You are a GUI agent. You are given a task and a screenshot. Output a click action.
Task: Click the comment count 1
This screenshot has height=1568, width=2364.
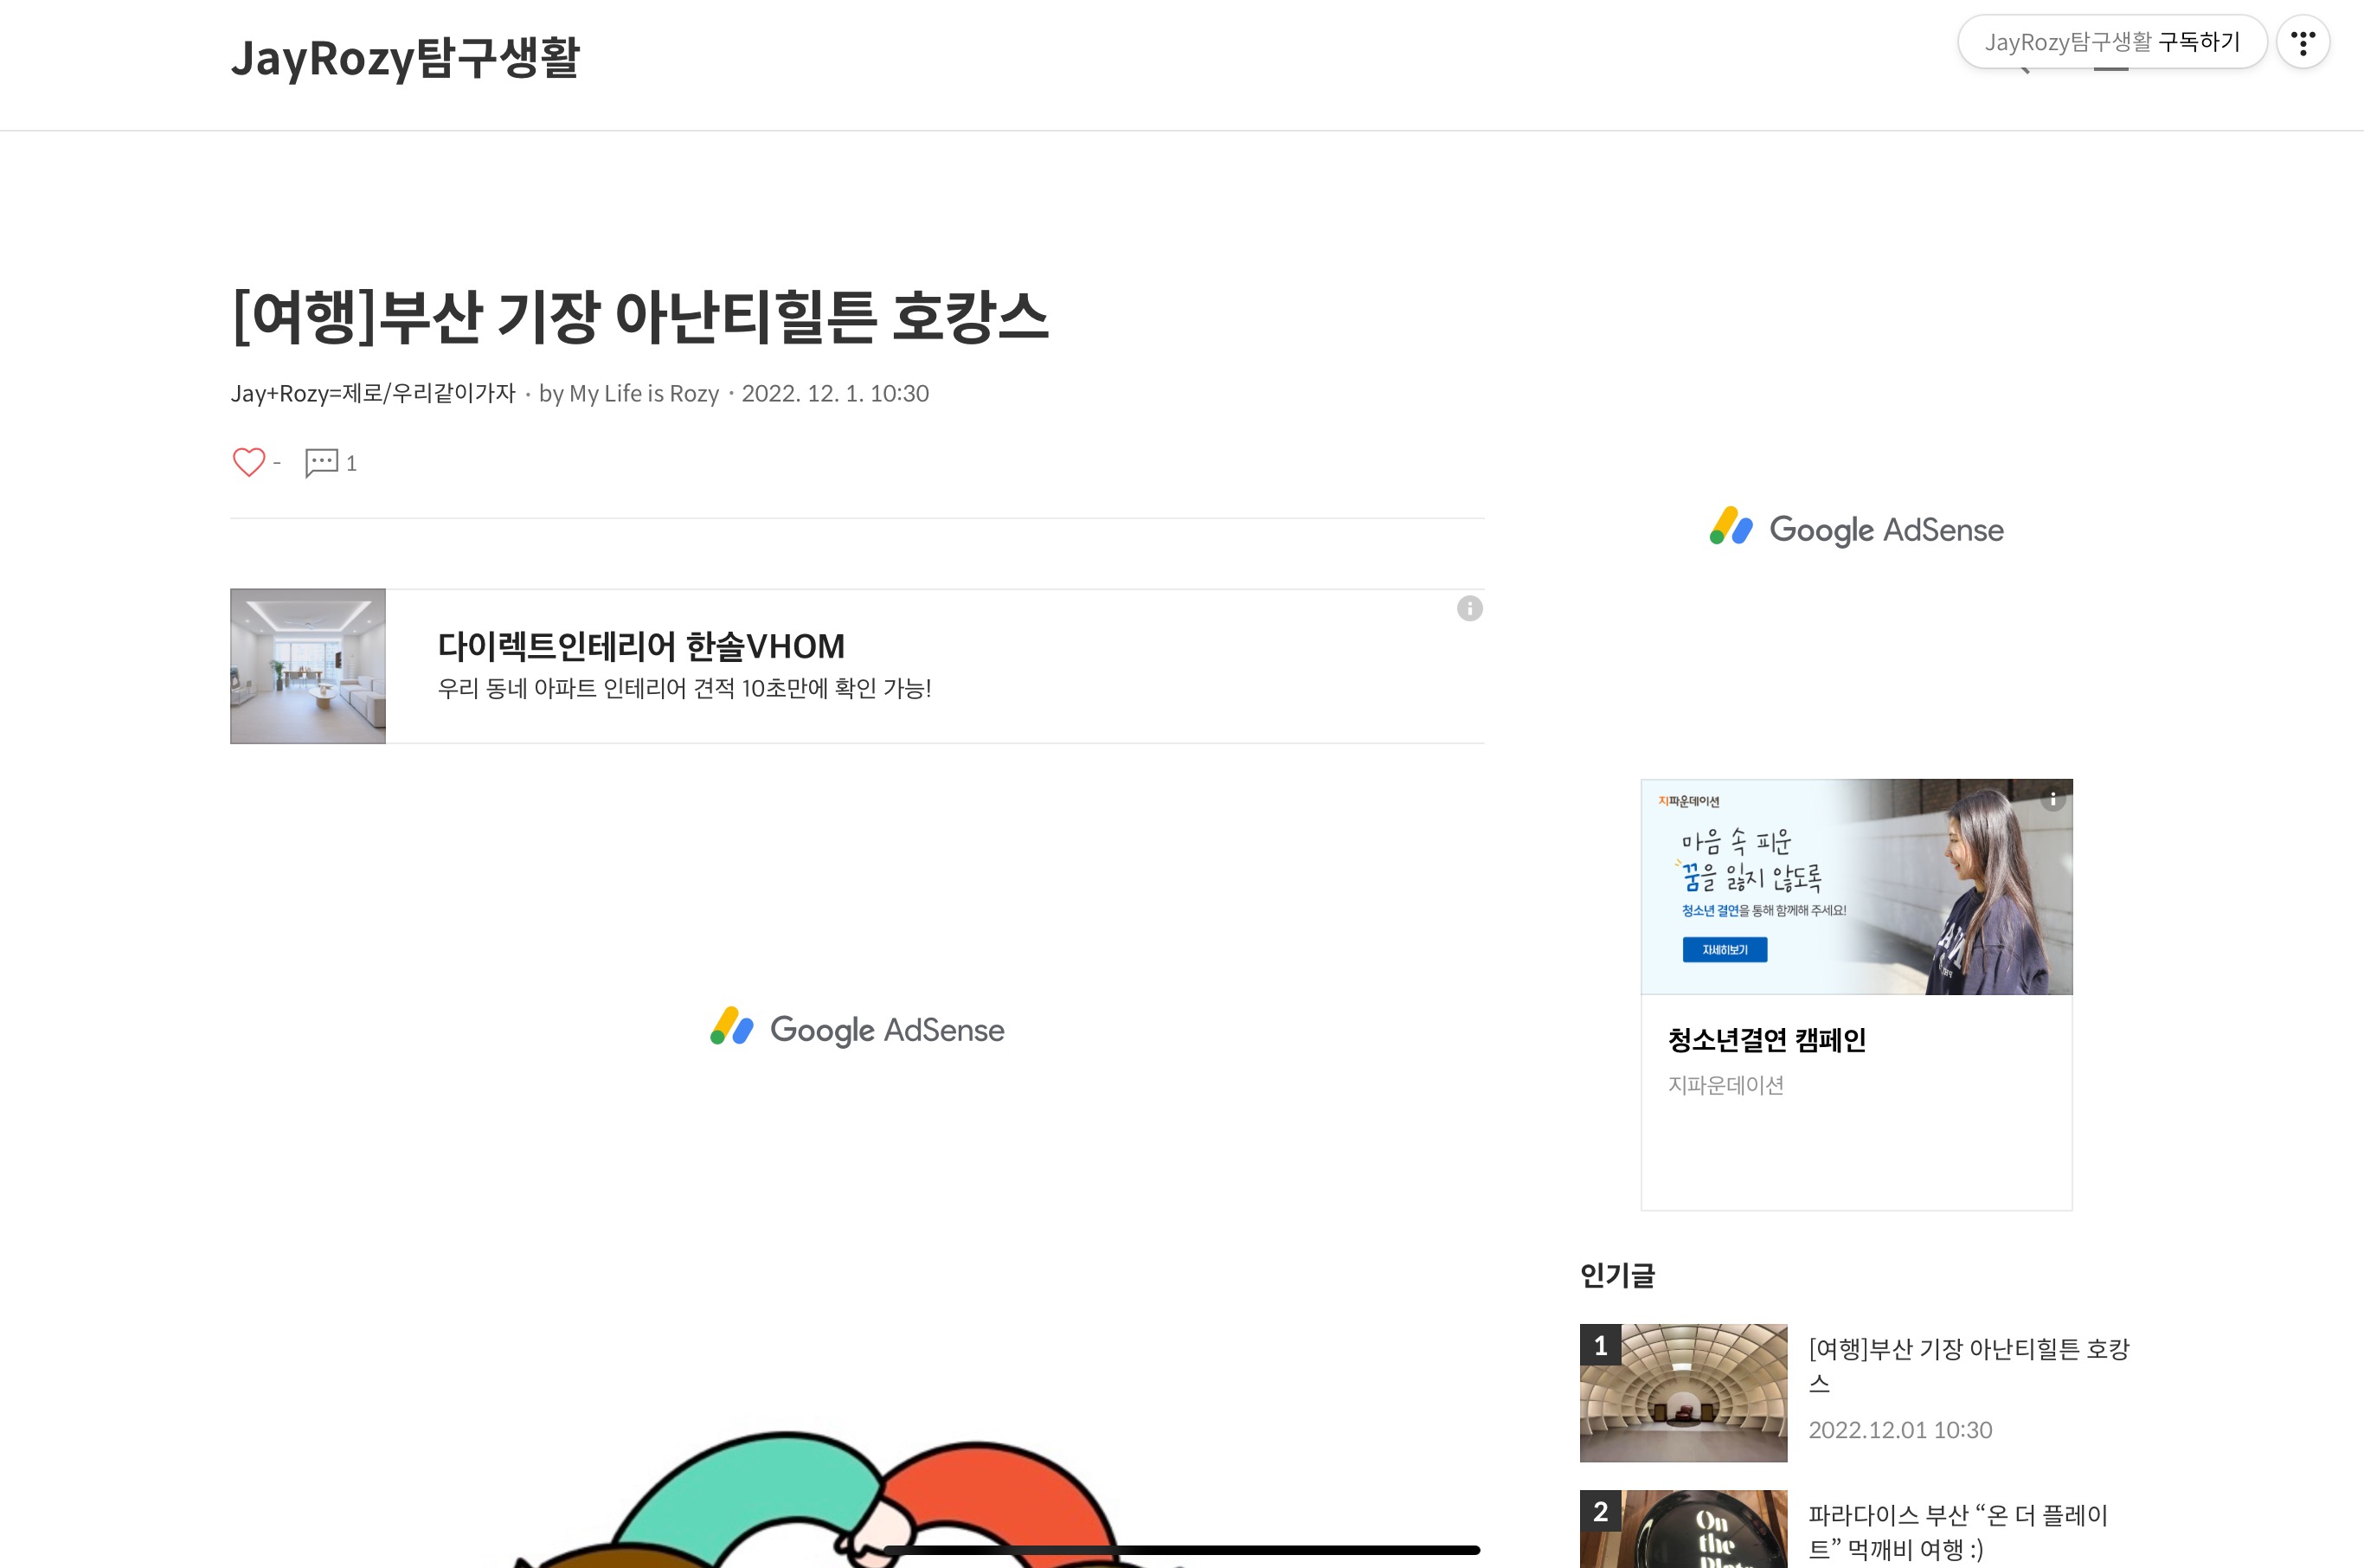[x=351, y=463]
